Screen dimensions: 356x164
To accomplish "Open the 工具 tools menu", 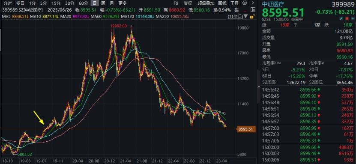I will (234, 3).
